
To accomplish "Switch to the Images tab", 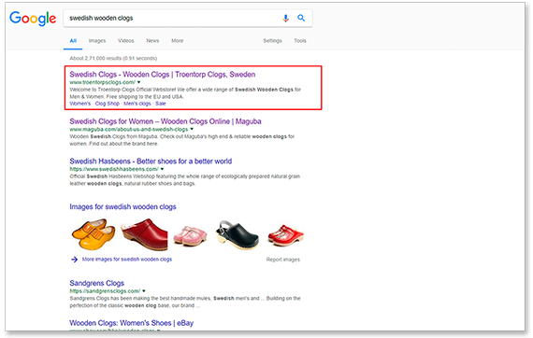I will pyautogui.click(x=97, y=41).
